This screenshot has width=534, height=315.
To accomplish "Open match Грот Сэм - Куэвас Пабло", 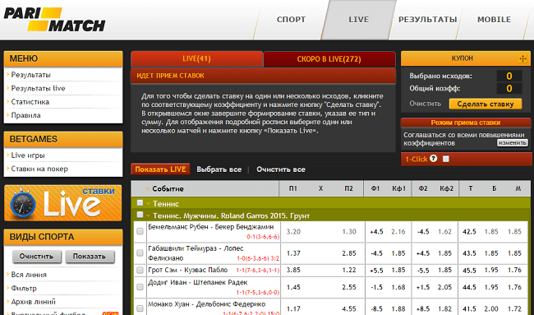I will tap(187, 270).
